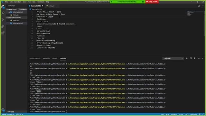The width and height of the screenshot is (206, 116).
Task: Kill terminal with trash icon
Action: point(195,58)
